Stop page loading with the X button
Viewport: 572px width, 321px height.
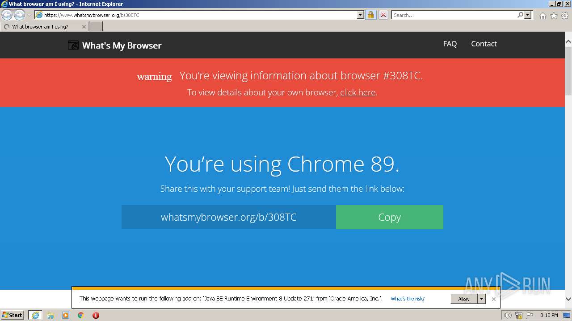(x=383, y=15)
